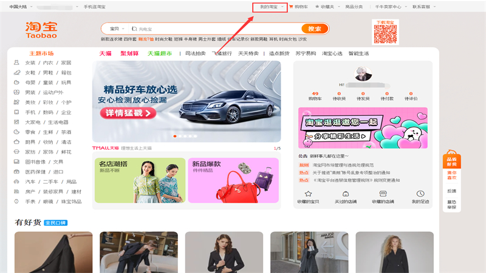Open the 天猫超市 tab
Image resolution: width=486 pixels, height=273 pixels.
tap(160, 53)
